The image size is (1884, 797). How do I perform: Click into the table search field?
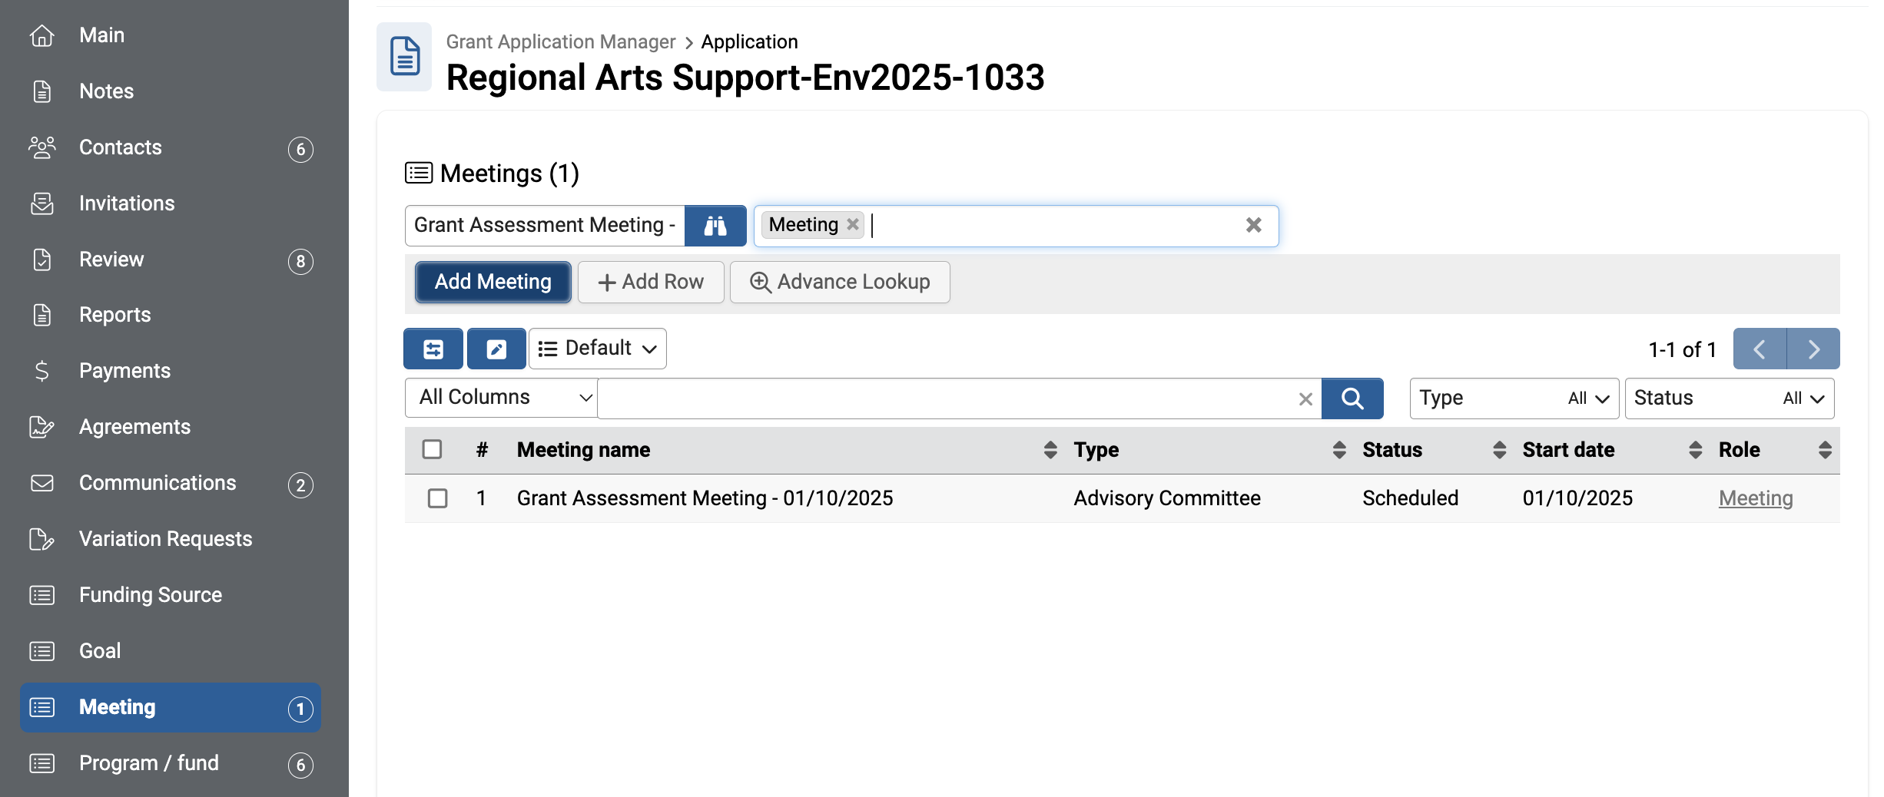click(945, 398)
